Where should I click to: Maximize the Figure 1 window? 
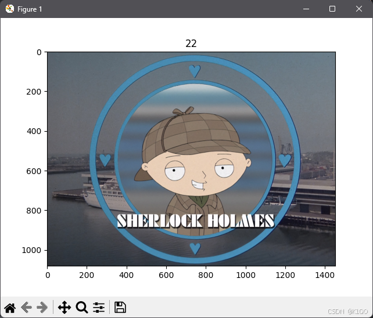[332, 9]
